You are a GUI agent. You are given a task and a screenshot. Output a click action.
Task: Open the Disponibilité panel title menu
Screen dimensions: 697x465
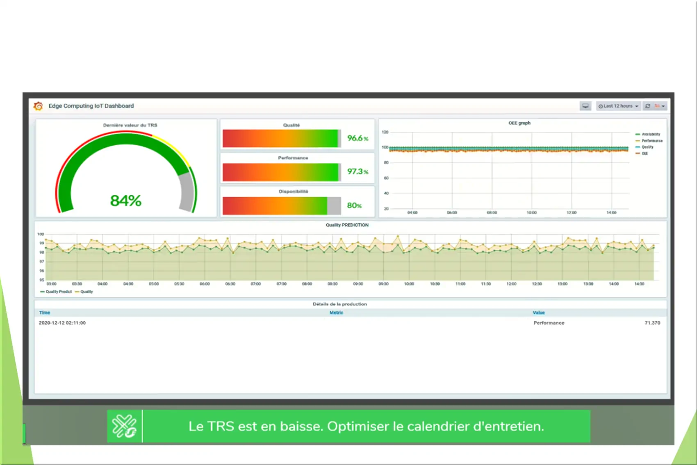[x=294, y=192]
